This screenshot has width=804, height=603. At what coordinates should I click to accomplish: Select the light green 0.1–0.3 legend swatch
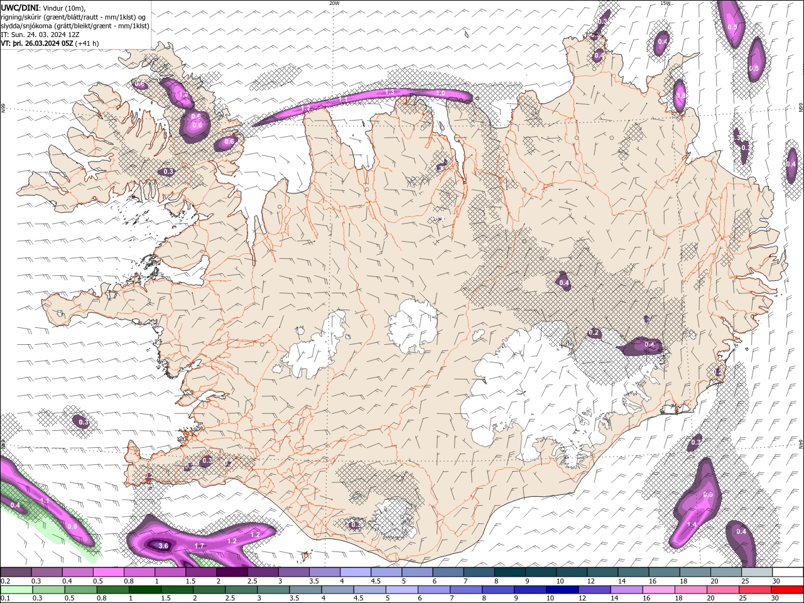coord(16,590)
